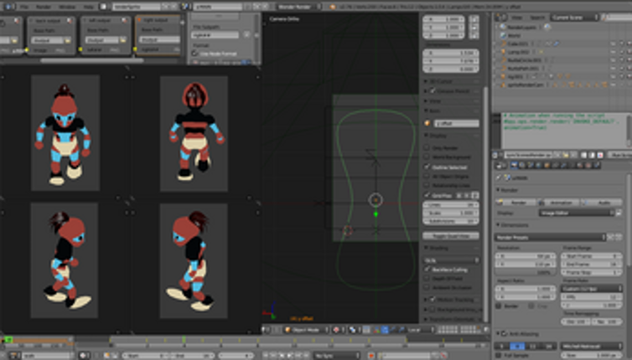Click the Toggle Quad View button
Screen dimensions: 632x360
tap(451, 235)
